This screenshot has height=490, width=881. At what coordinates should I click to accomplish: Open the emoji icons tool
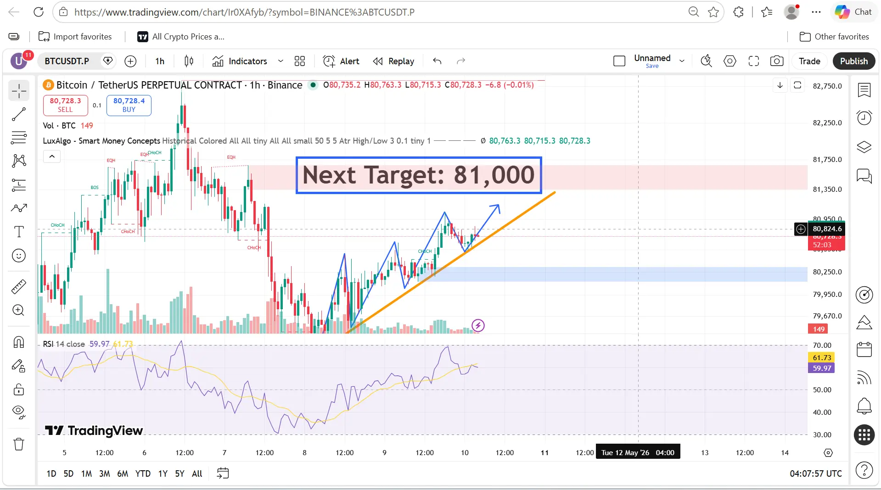pos(19,256)
